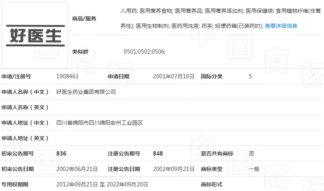The width and height of the screenshot is (324, 191).
Task: Click the 申请人名称（英文） label
Action: point(25,107)
